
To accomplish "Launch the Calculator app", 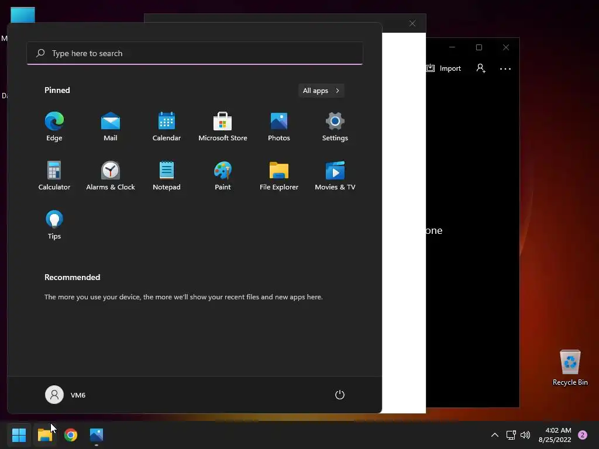I will [x=54, y=175].
